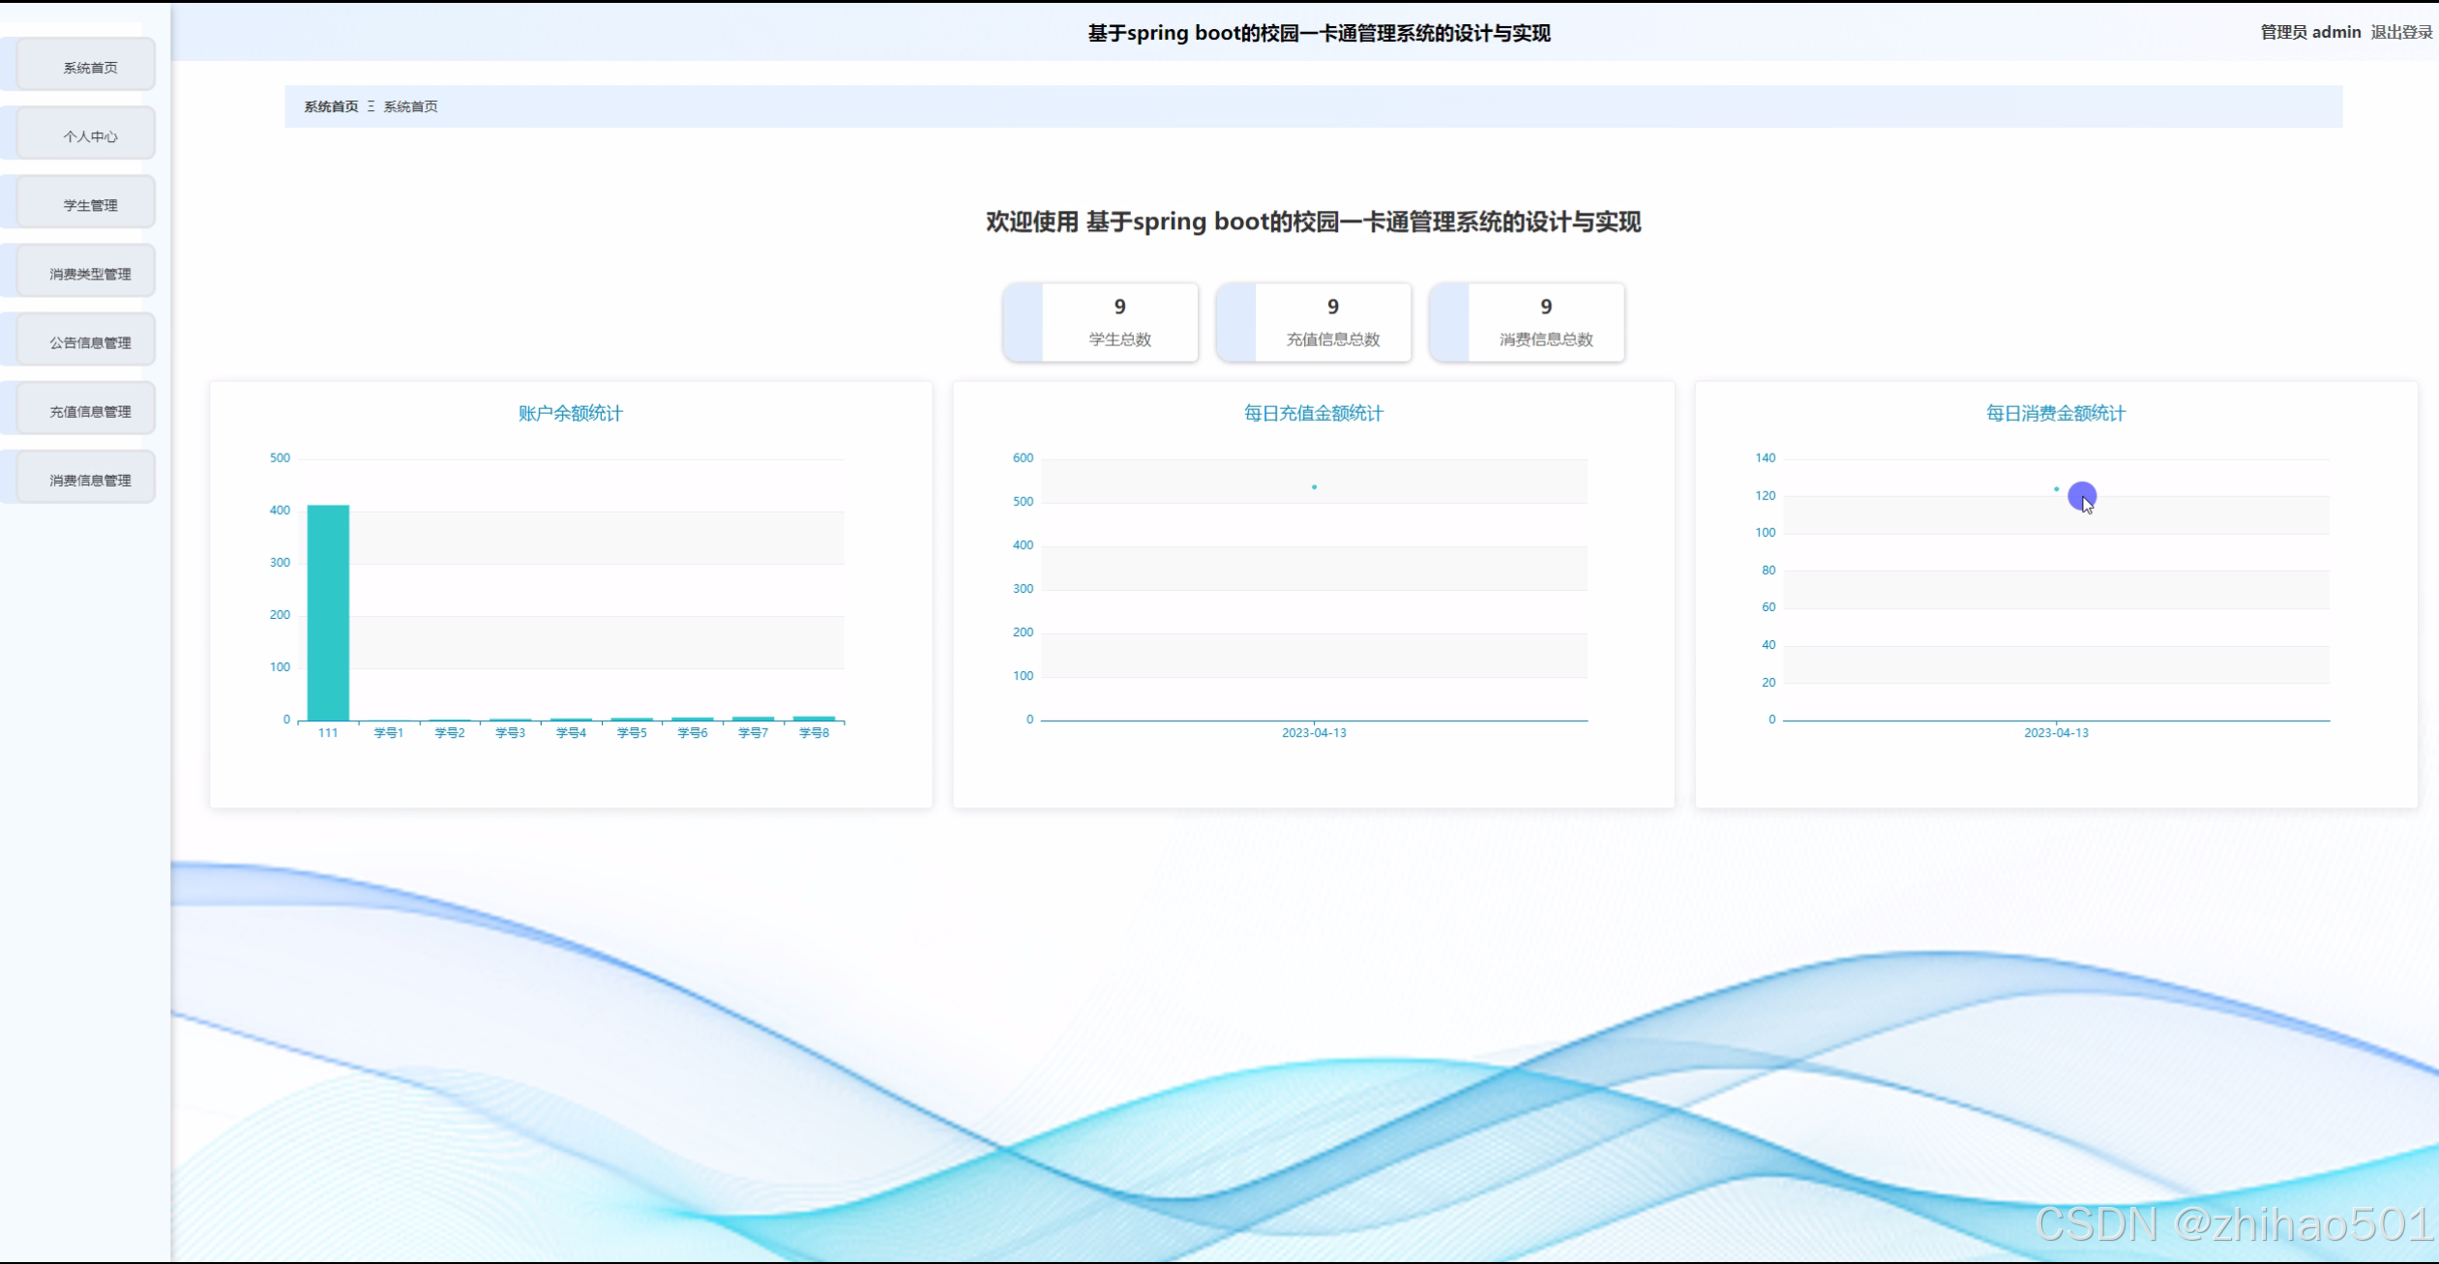Select 消费类型管理 in sidebar
2439x1264 pixels.
tap(89, 273)
